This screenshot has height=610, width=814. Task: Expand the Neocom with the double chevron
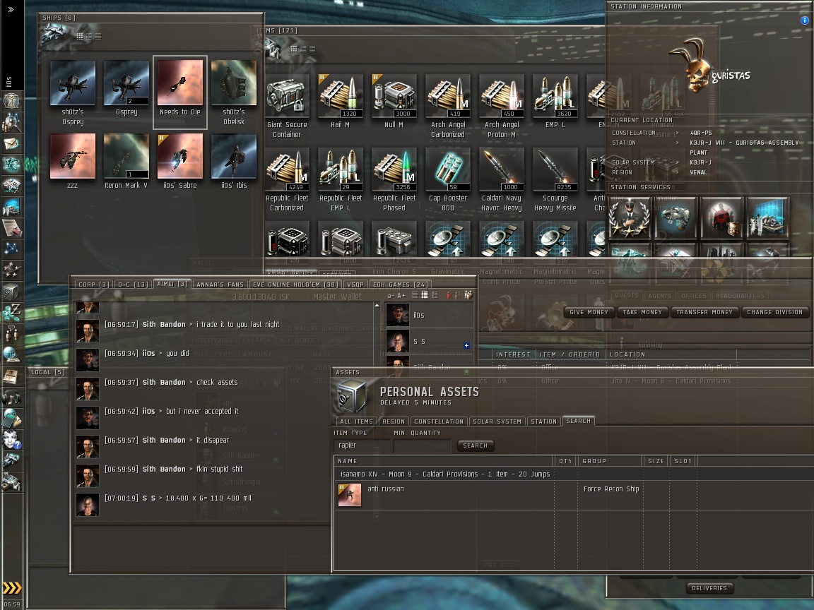(11, 9)
